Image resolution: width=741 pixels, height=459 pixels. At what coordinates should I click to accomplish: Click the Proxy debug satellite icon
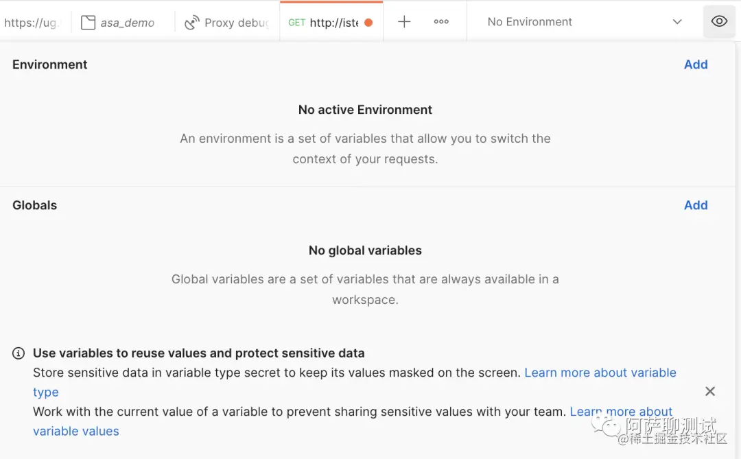(192, 23)
